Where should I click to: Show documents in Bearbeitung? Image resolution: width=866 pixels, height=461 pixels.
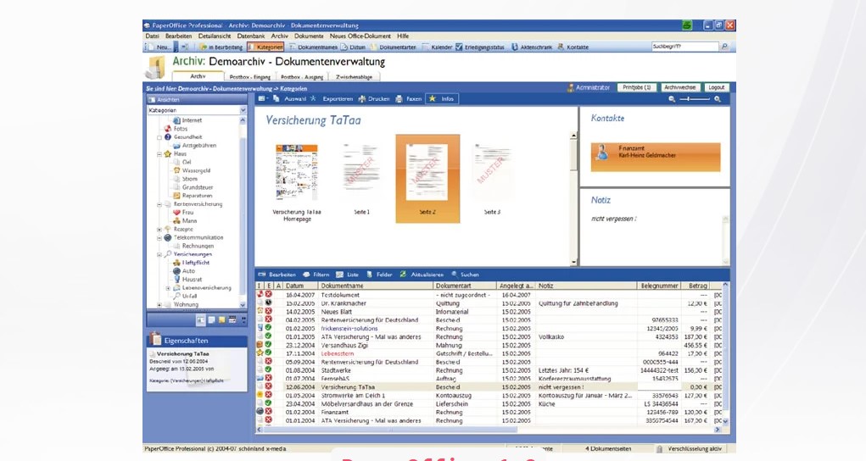pyautogui.click(x=221, y=47)
